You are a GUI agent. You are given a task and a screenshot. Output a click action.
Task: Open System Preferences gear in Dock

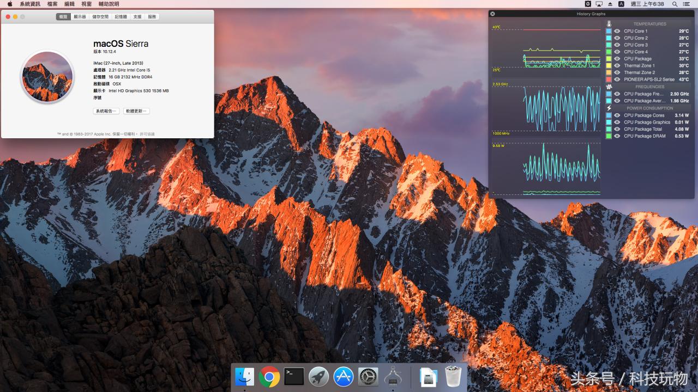pos(368,377)
